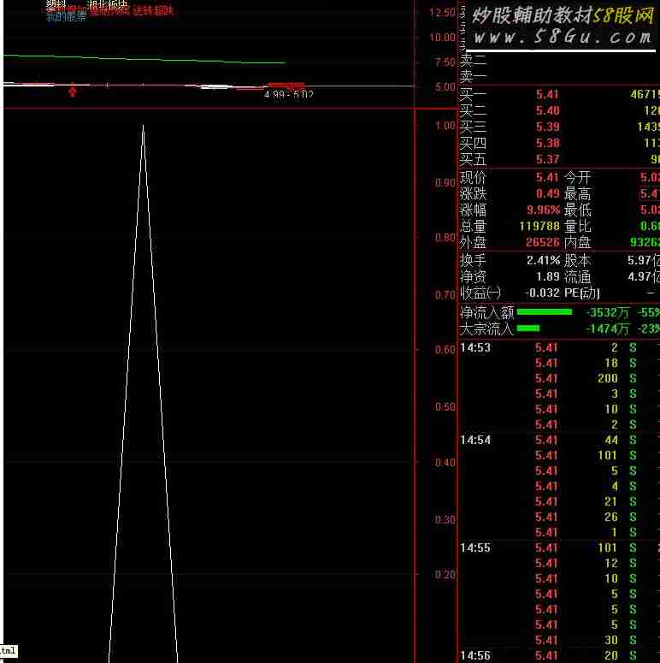The height and width of the screenshot is (663, 660).
Task: Click the 换手 value 2.41%
Action: (x=544, y=260)
